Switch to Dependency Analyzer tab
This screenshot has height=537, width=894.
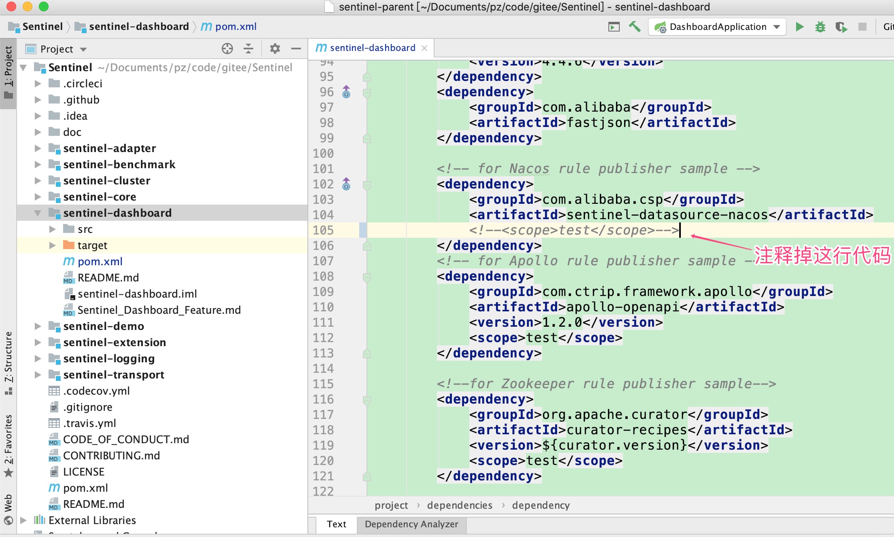(411, 524)
